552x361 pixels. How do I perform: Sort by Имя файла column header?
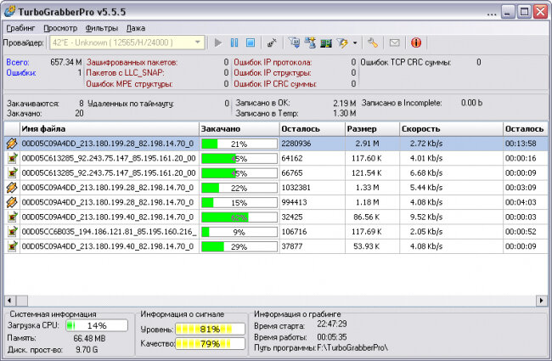[x=110, y=129]
